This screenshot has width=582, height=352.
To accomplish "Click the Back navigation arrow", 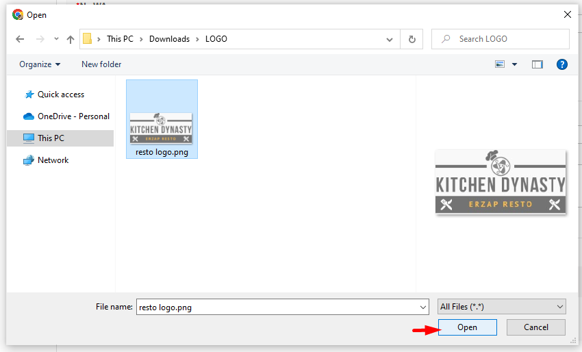I will [20, 39].
